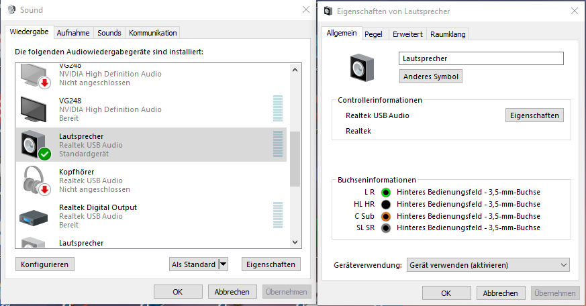Open controller Eigenschaften for Realtek USB Audio
The image size is (586, 306).
(534, 115)
